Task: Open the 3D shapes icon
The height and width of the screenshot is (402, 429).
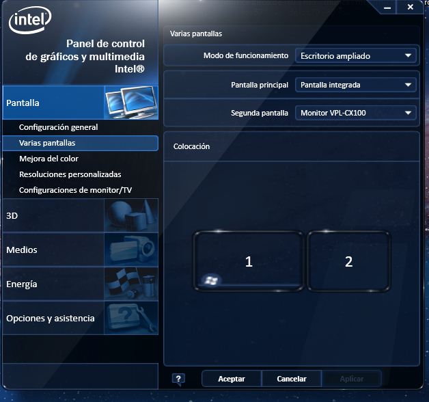Action: pyautogui.click(x=131, y=215)
